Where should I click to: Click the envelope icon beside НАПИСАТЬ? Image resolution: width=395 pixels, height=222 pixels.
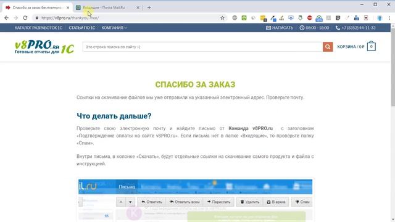pyautogui.click(x=268, y=28)
